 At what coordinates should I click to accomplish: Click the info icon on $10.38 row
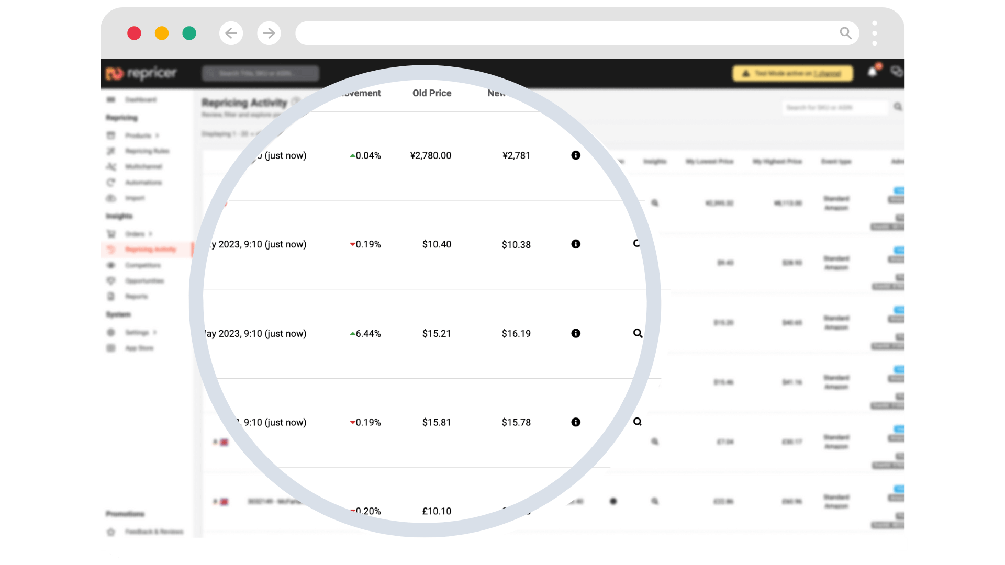click(x=576, y=243)
